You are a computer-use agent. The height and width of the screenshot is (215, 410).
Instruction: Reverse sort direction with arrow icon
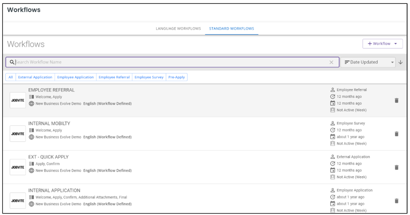click(401, 62)
